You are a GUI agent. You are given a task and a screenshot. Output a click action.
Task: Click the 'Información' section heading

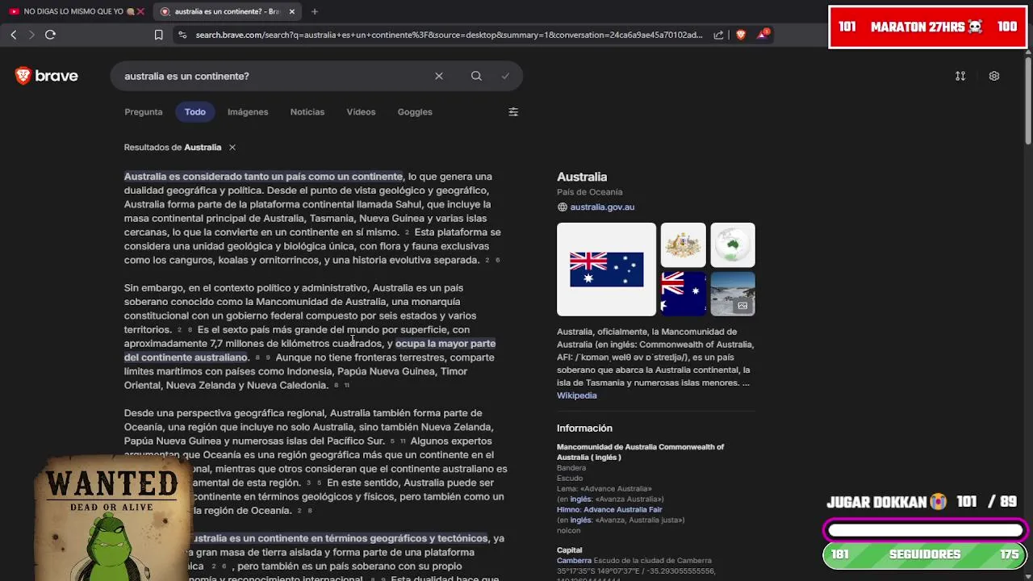click(584, 428)
